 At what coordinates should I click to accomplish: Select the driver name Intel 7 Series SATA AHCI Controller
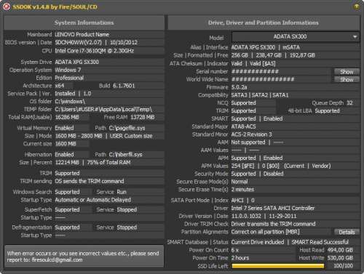point(273,208)
